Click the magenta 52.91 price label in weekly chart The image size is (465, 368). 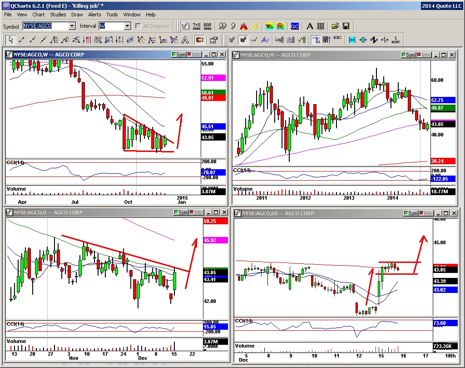tap(213, 78)
